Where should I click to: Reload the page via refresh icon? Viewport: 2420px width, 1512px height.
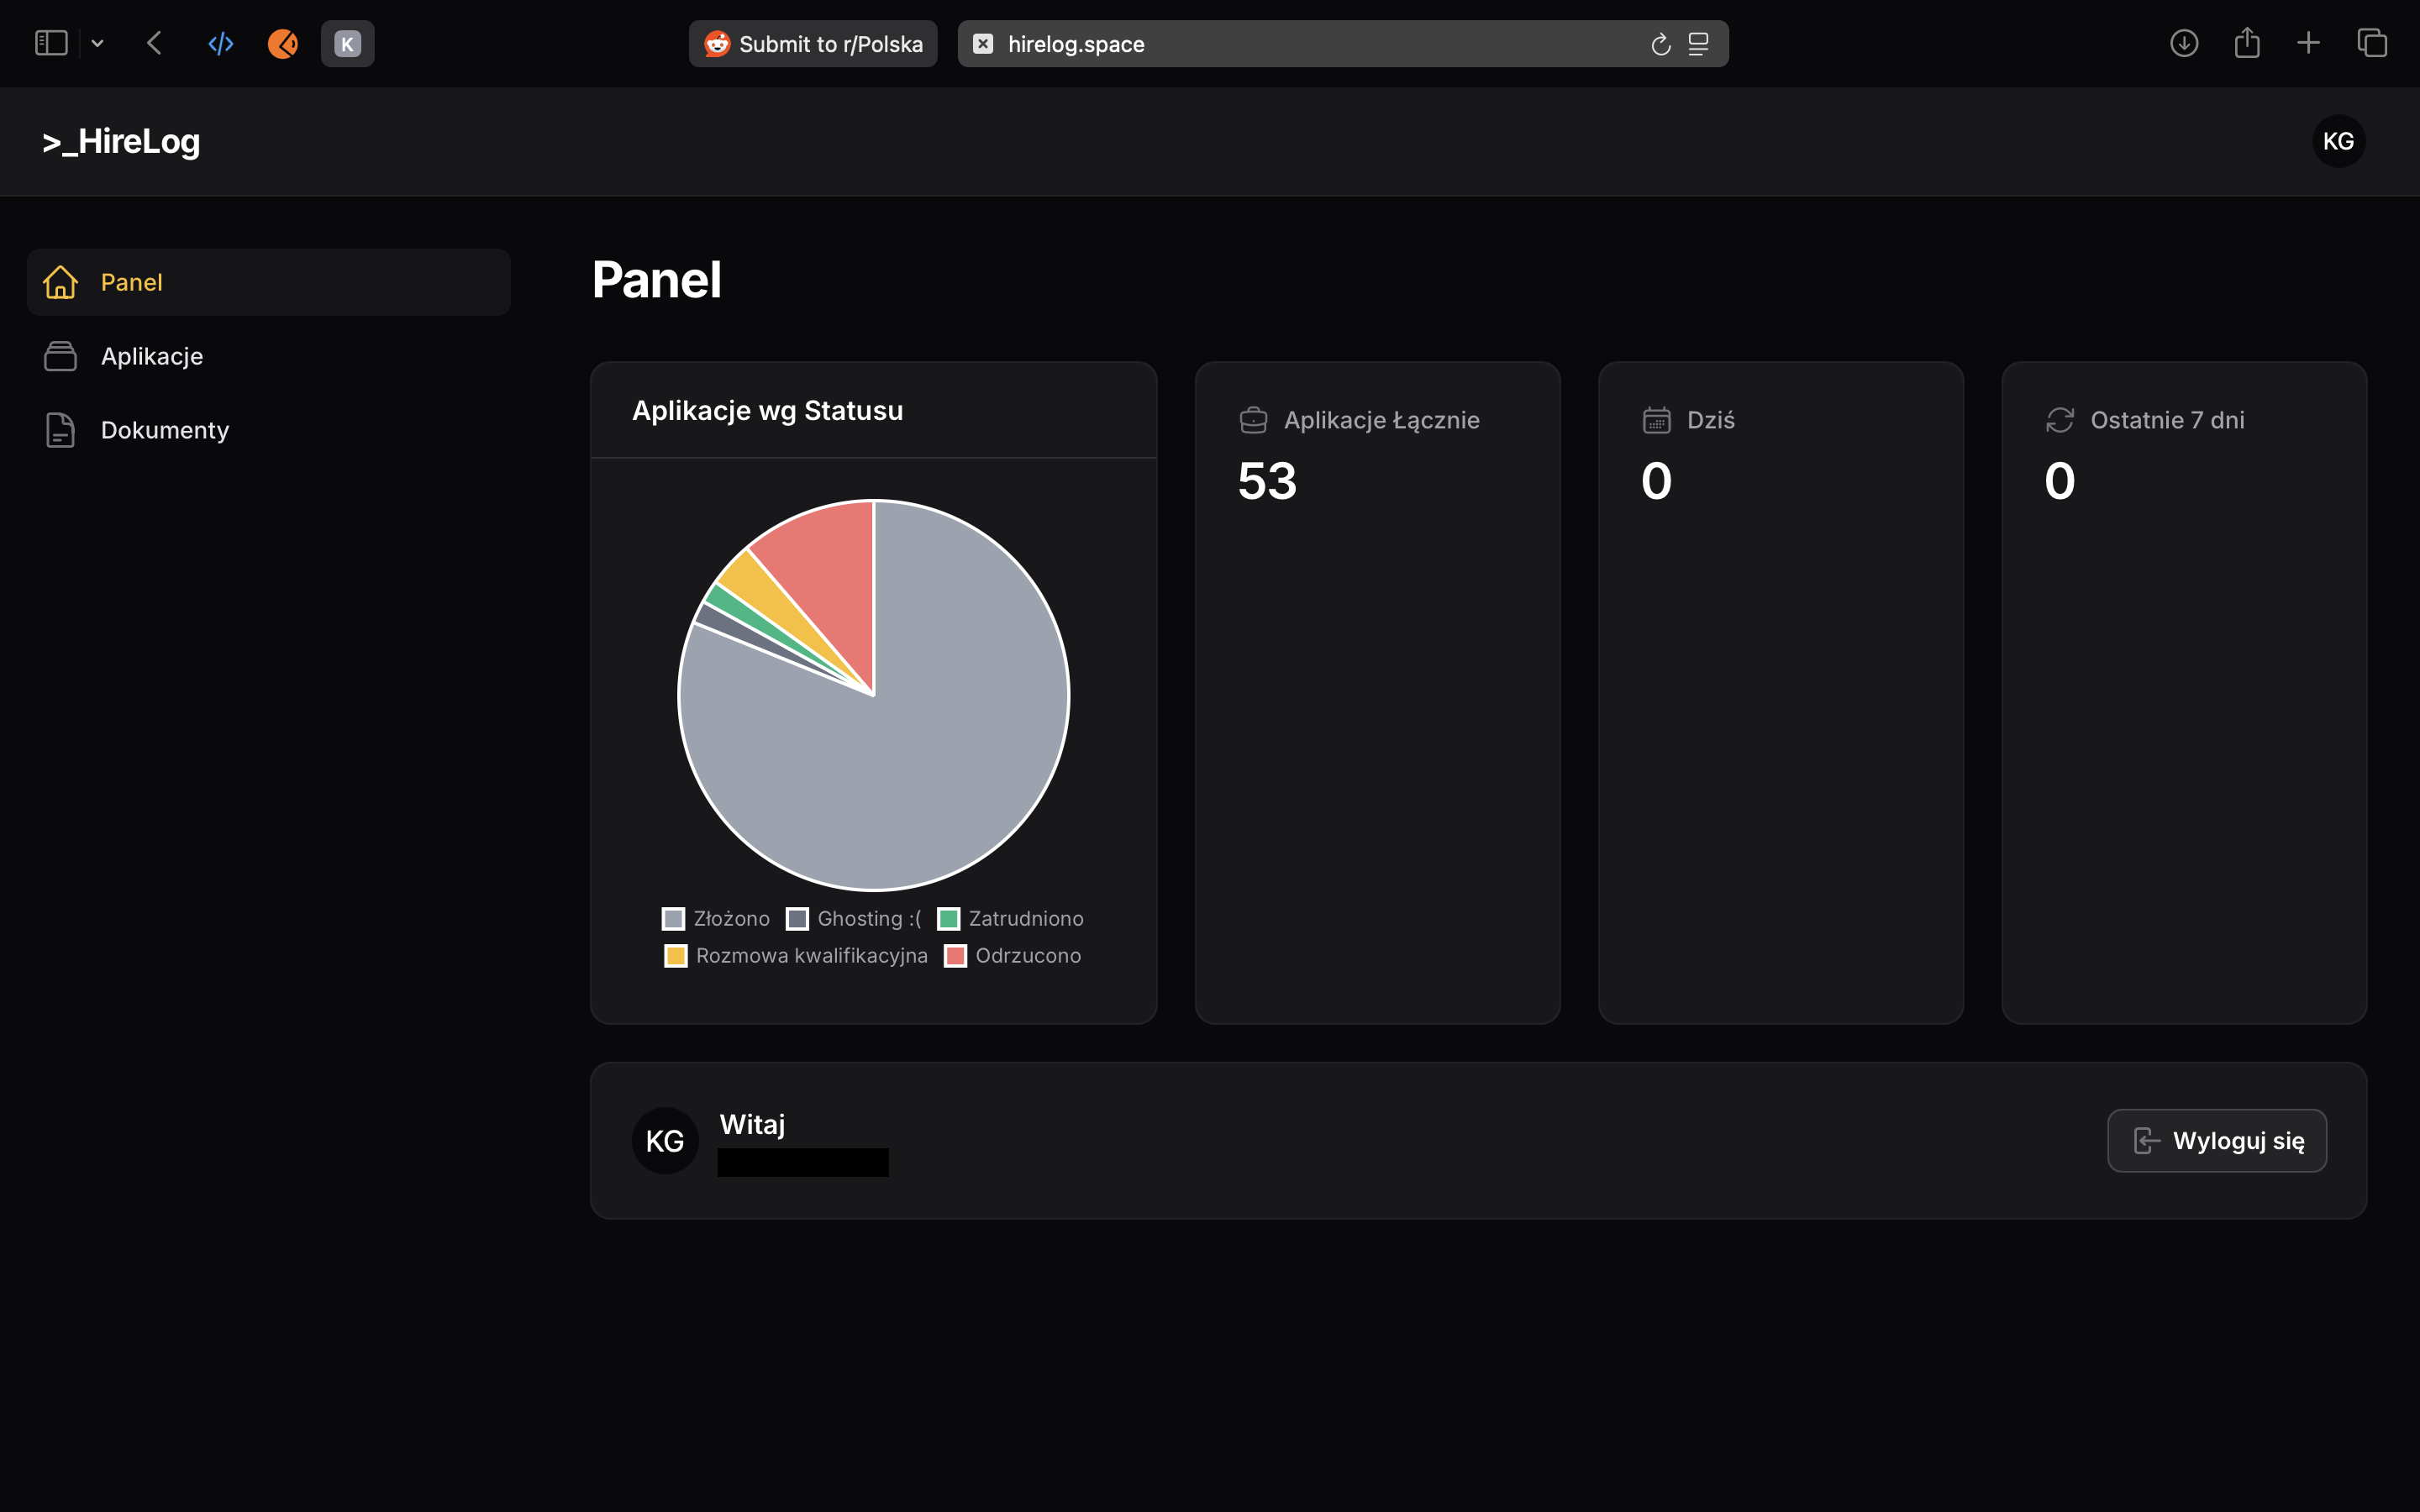[x=1660, y=44]
